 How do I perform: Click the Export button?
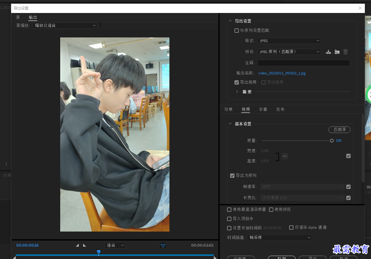click(x=313, y=257)
